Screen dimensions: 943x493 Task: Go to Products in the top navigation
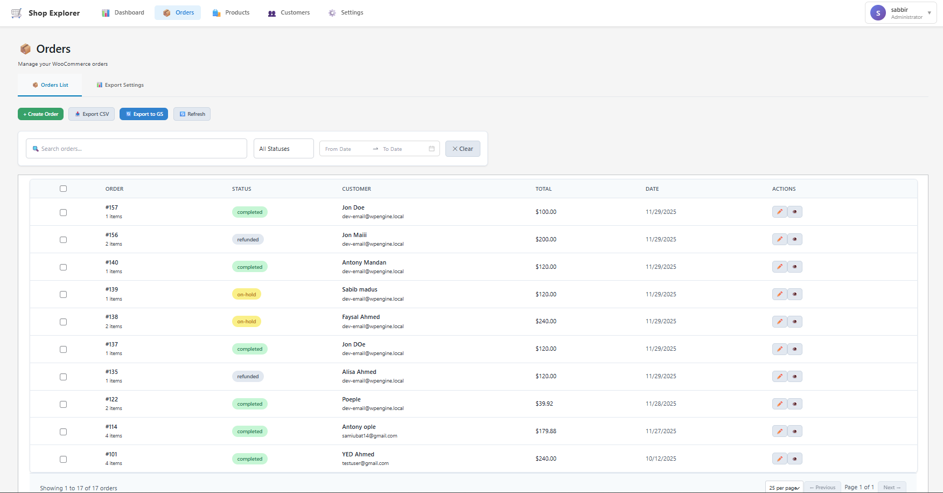[x=231, y=13]
